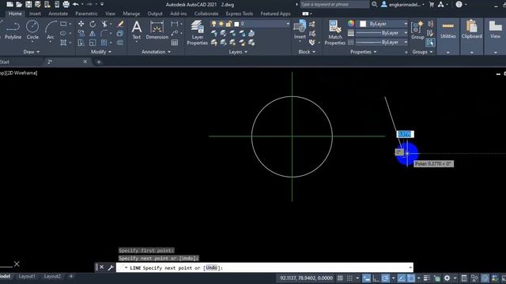
Task: Click Undo option in command line
Action: tap(211, 268)
